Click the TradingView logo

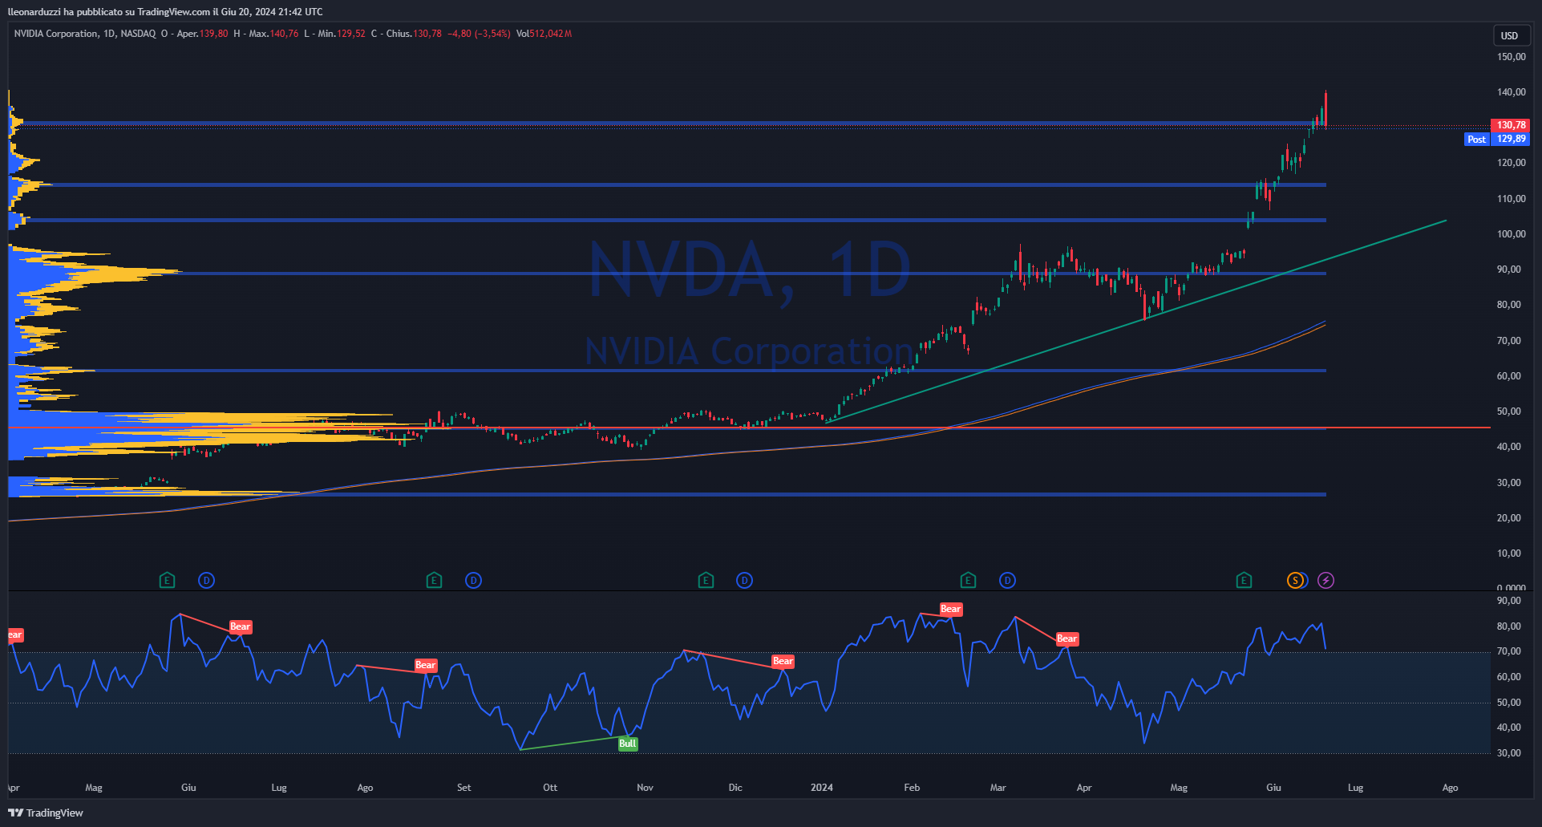click(x=46, y=813)
